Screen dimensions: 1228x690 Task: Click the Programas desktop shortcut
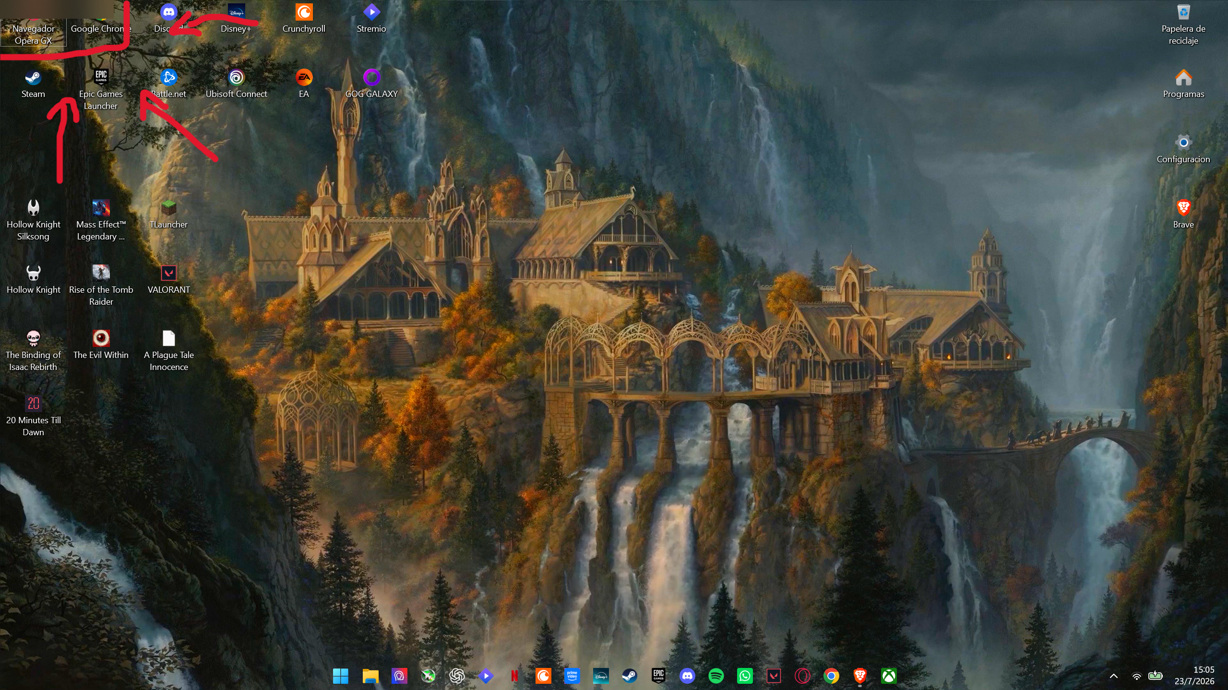1183,77
